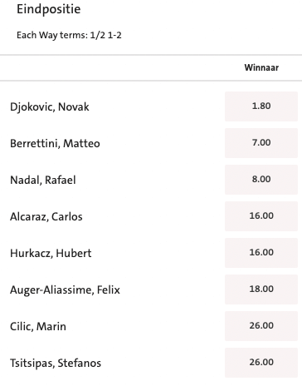Viewport: 302px width, 386px height.
Task: Select Nadal winner odds 8.00
Action: [x=261, y=180]
